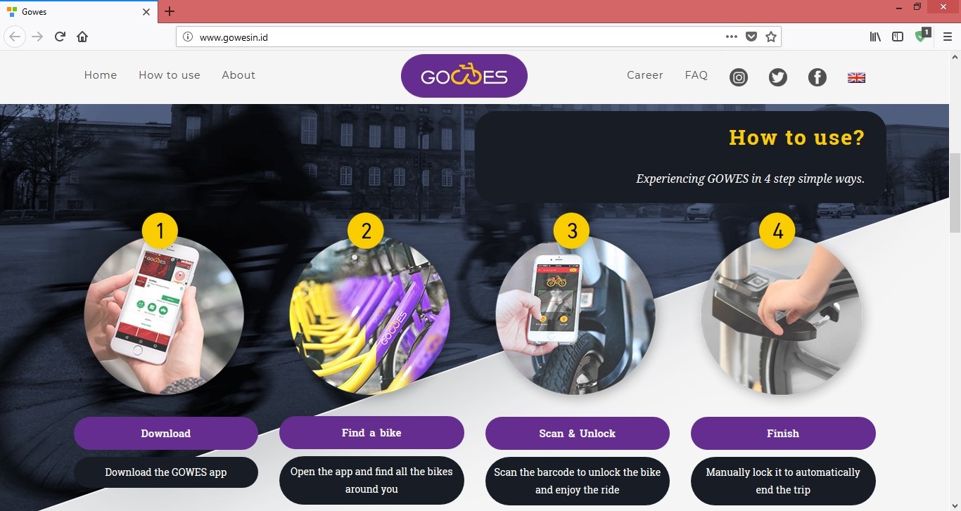The image size is (961, 511).
Task: Reload the page with refresh icon
Action: click(60, 37)
